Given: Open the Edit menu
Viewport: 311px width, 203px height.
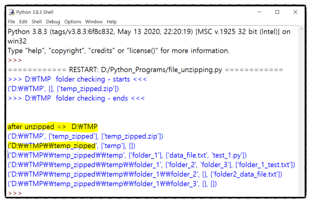Looking at the screenshot, I should [x=23, y=22].
